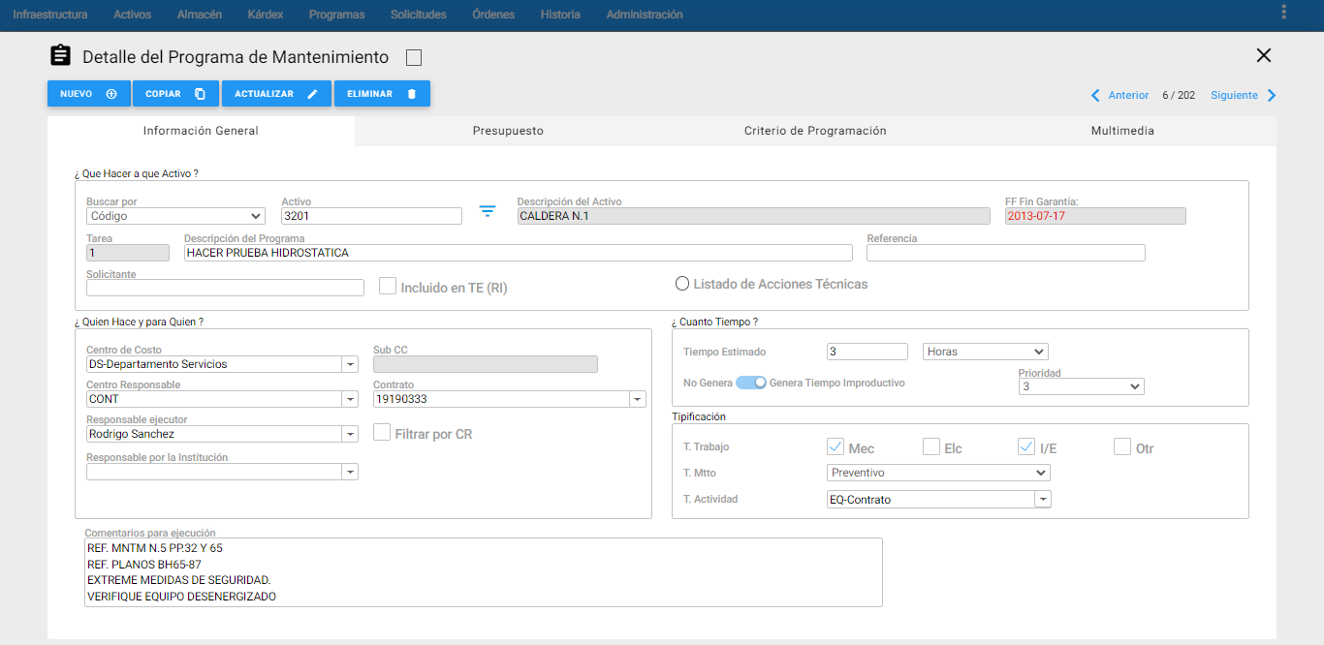Screen dimensions: 1324x645
Task: Click the FF Fin Garantía date field
Action: pyautogui.click(x=1095, y=216)
